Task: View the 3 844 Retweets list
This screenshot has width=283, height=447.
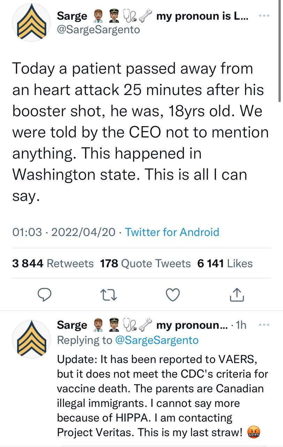Action: pos(53,263)
